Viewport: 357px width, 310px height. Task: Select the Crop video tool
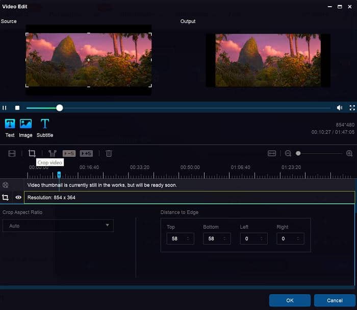(x=32, y=153)
